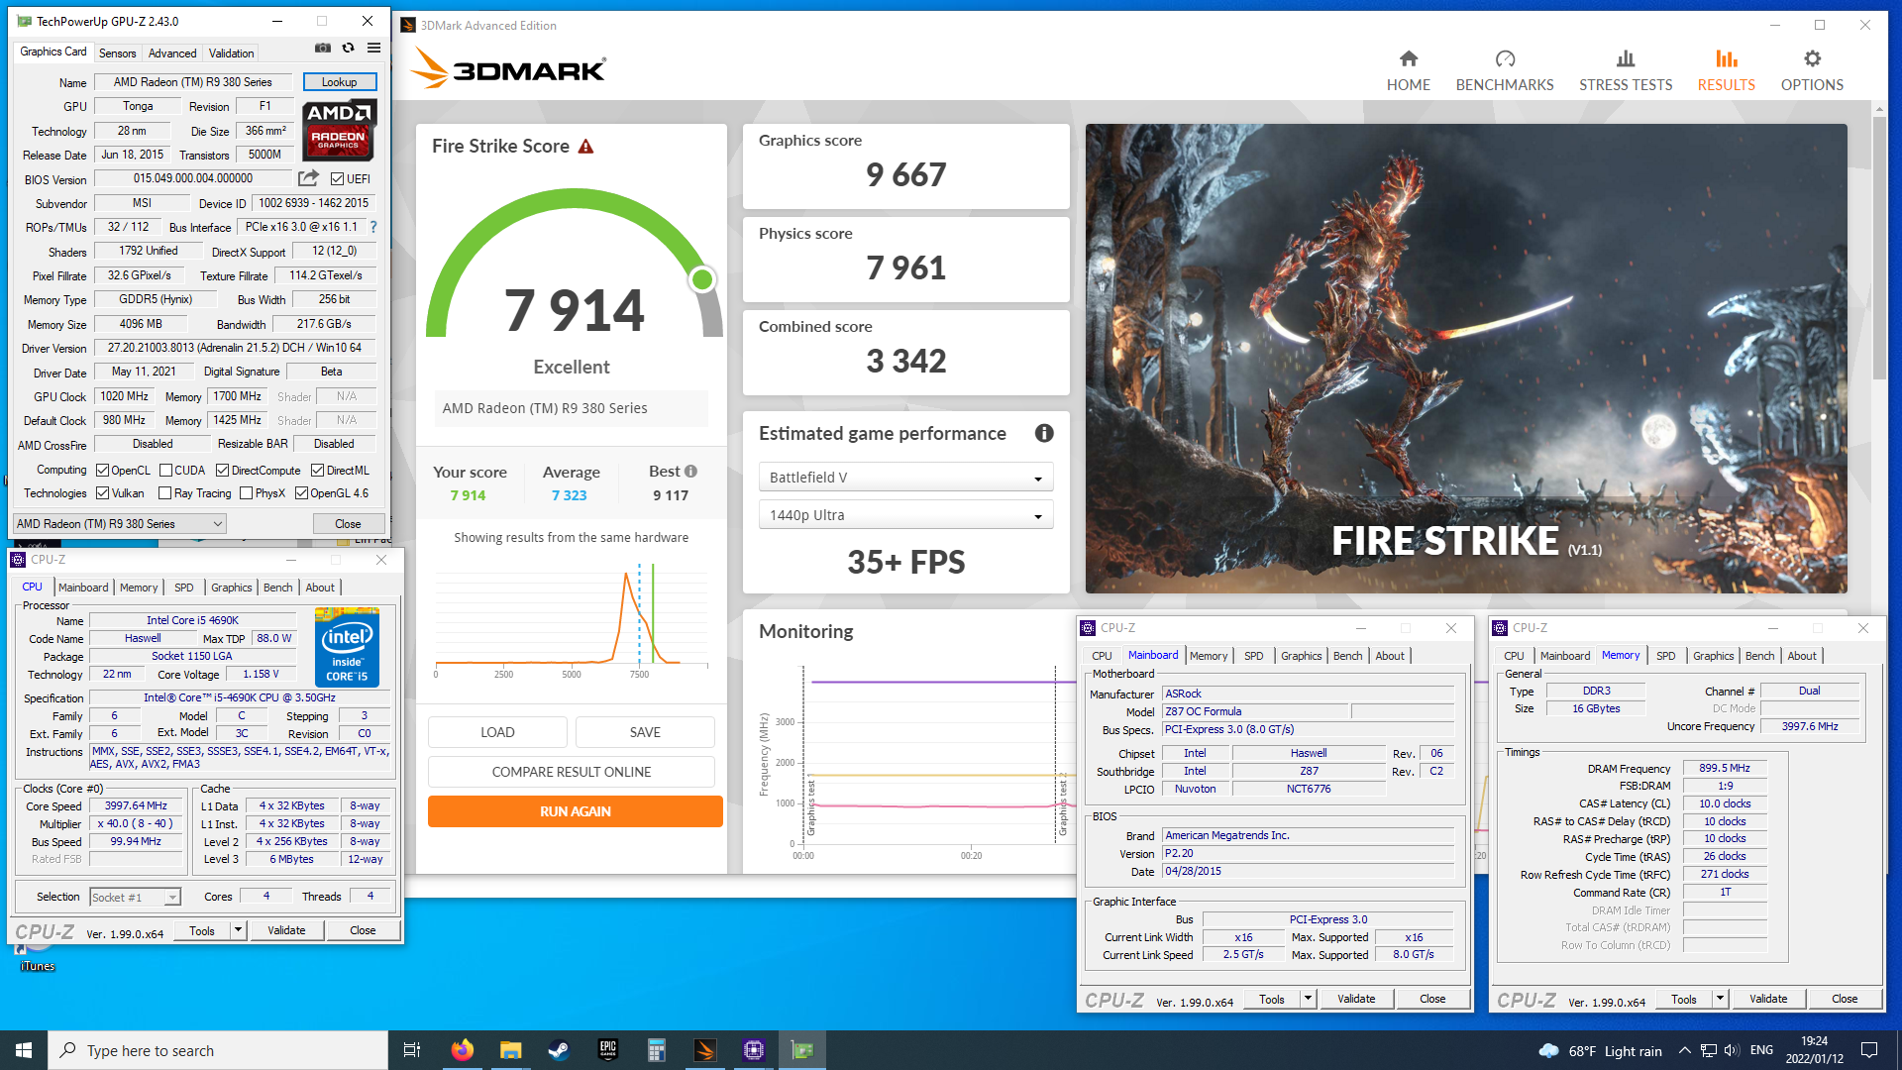Click the score gauge green indicator knob
This screenshot has width=1902, height=1070.
tap(702, 279)
